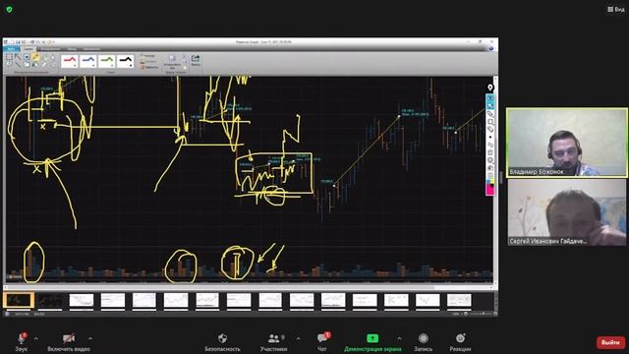Select the fill bucket tool in ribbon
The image size is (629, 354).
(35, 65)
